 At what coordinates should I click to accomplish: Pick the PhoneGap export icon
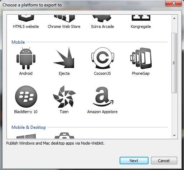[x=141, y=58]
